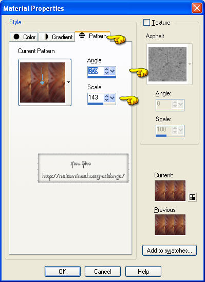The height and width of the screenshot is (282, 205).
Task: Click the OK button
Action: point(63,271)
